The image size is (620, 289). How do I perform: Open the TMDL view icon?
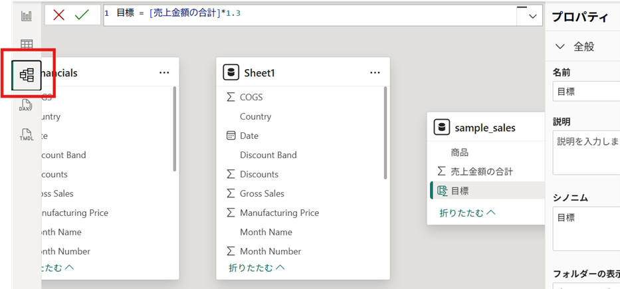click(x=26, y=134)
